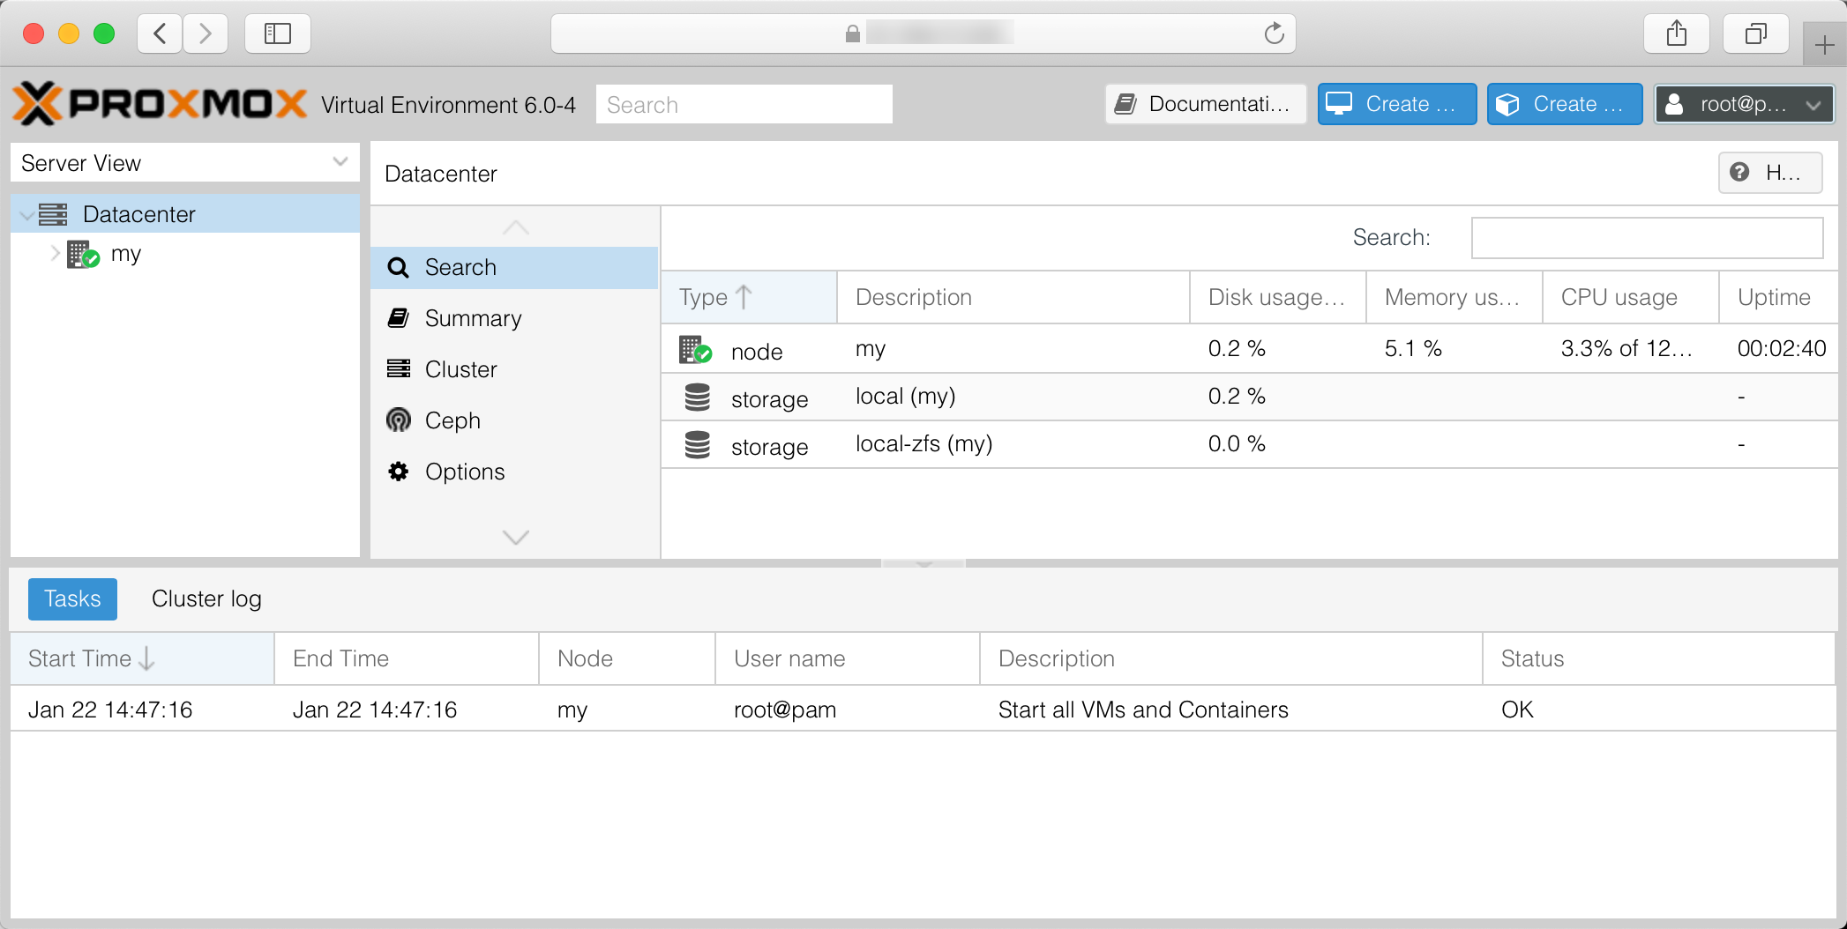Screen dimensions: 1847x929
Task: Reload the page with the refresh icon
Action: 1274,34
